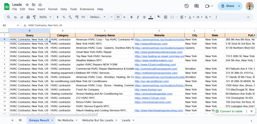Check the cloud save status icon
Viewport: 257px width, 124px height.
(x=40, y=5)
